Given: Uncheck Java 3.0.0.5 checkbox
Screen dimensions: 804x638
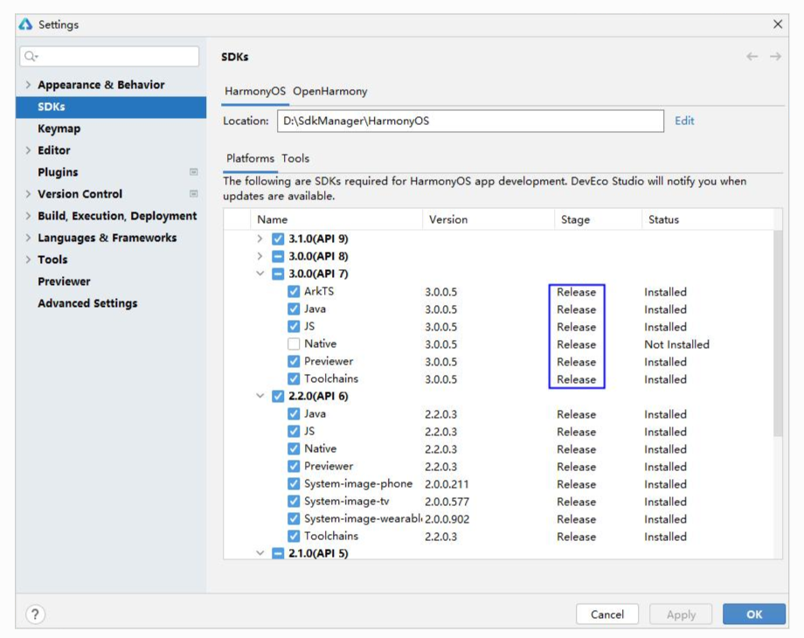Looking at the screenshot, I should tap(294, 309).
